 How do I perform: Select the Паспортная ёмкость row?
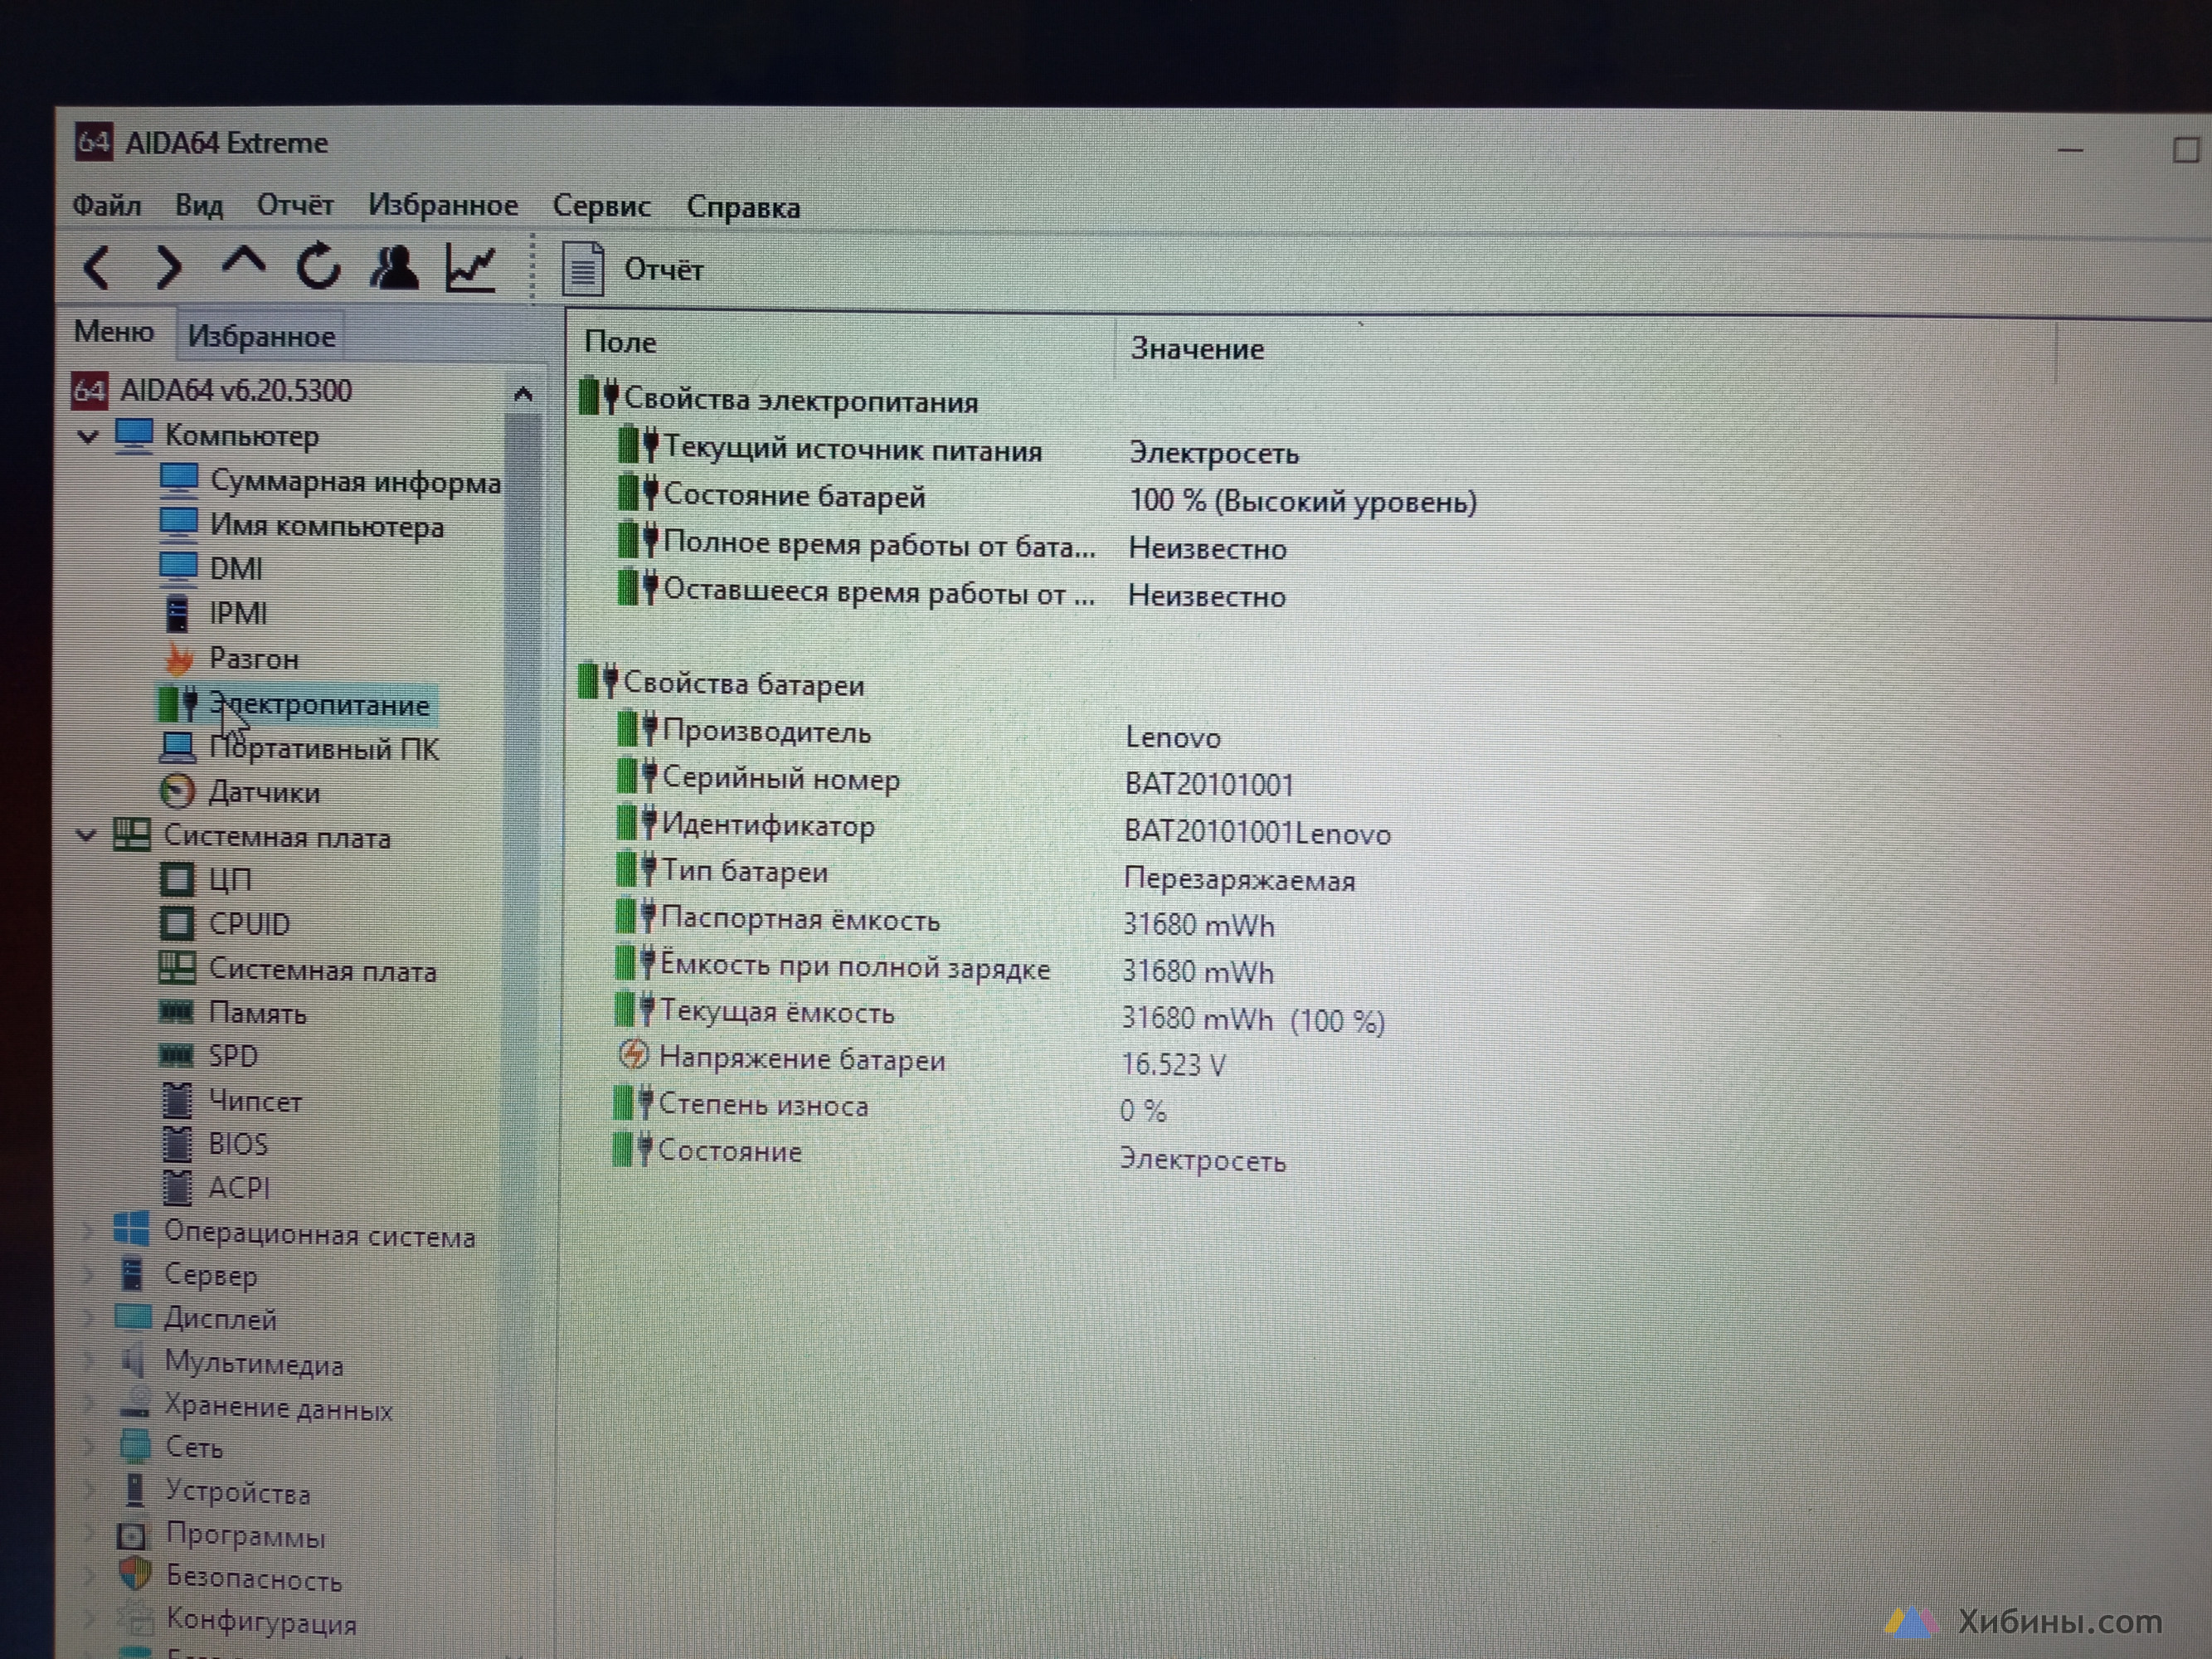click(945, 921)
